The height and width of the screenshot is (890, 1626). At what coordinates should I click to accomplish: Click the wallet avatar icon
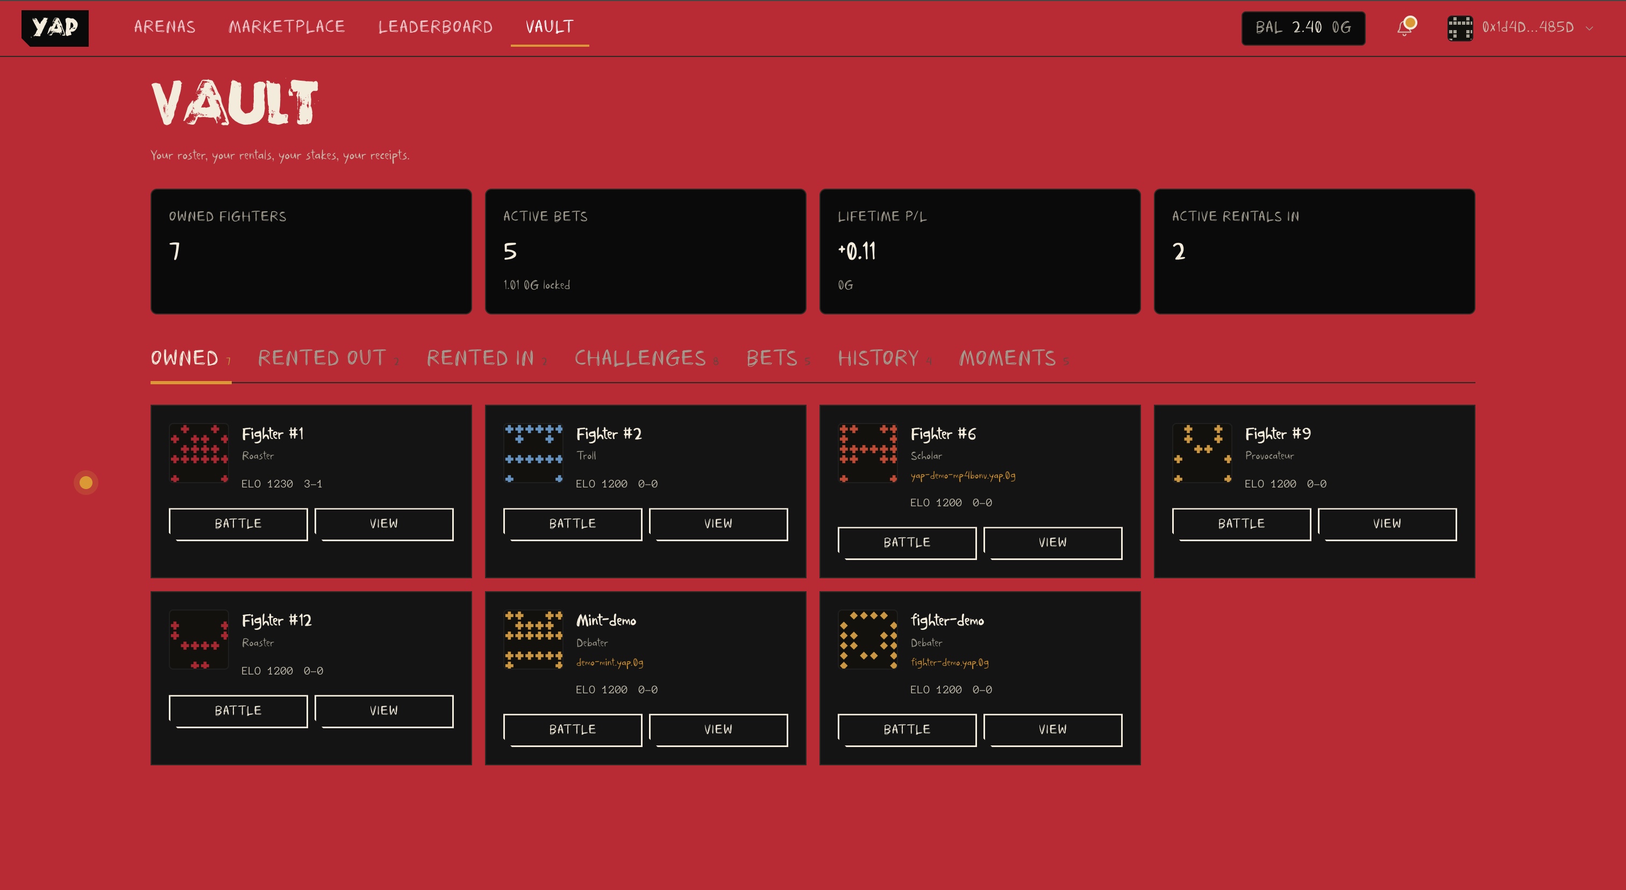[1460, 28]
